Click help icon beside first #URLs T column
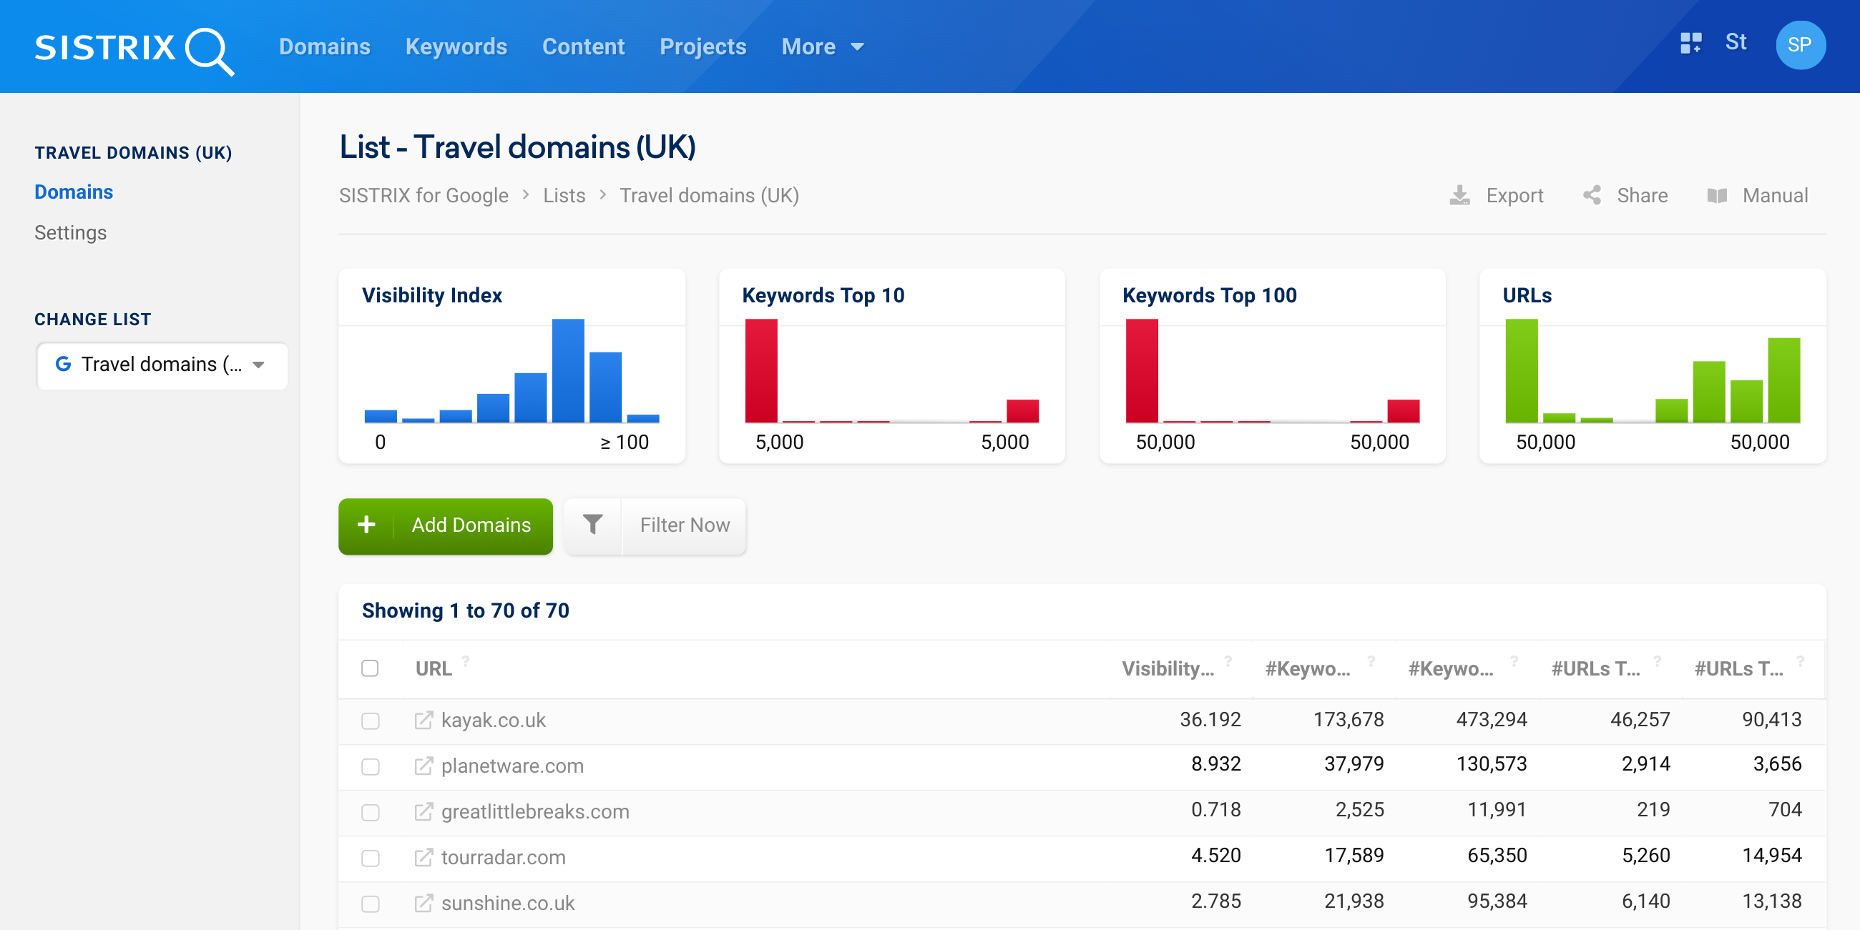The width and height of the screenshot is (1860, 930). (x=1658, y=661)
